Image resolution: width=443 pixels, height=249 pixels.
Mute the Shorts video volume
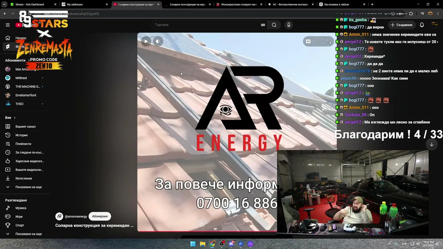158,41
